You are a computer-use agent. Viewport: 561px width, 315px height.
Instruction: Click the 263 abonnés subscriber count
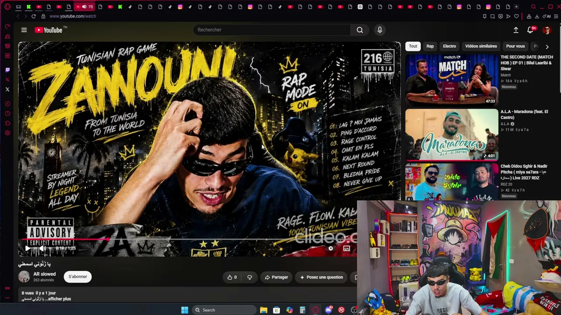click(x=43, y=280)
